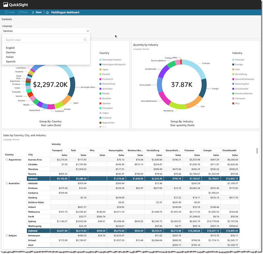
Task: Click Finanzen color swatch in Industry legend
Action: click(233, 60)
